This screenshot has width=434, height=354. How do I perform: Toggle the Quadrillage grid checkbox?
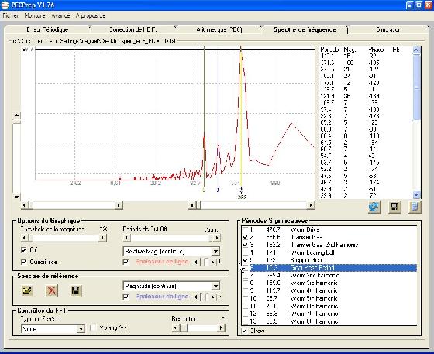[24, 262]
